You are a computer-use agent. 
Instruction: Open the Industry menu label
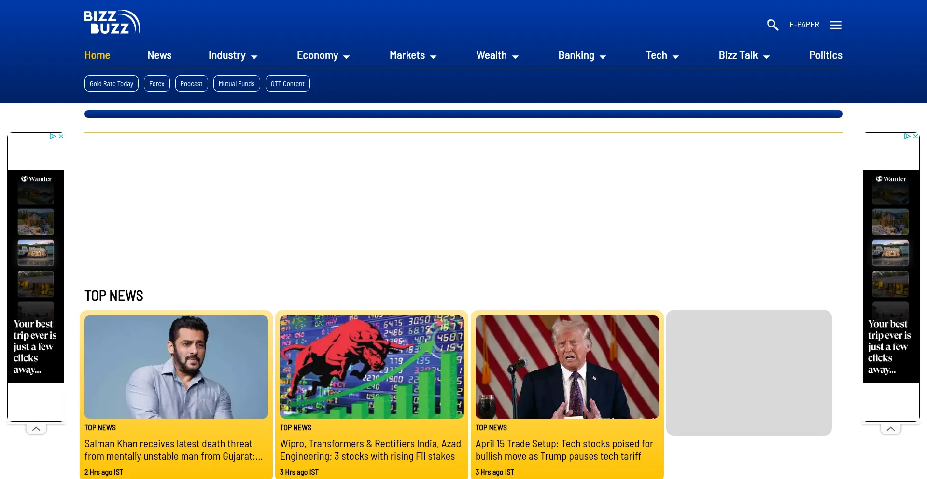coord(227,55)
